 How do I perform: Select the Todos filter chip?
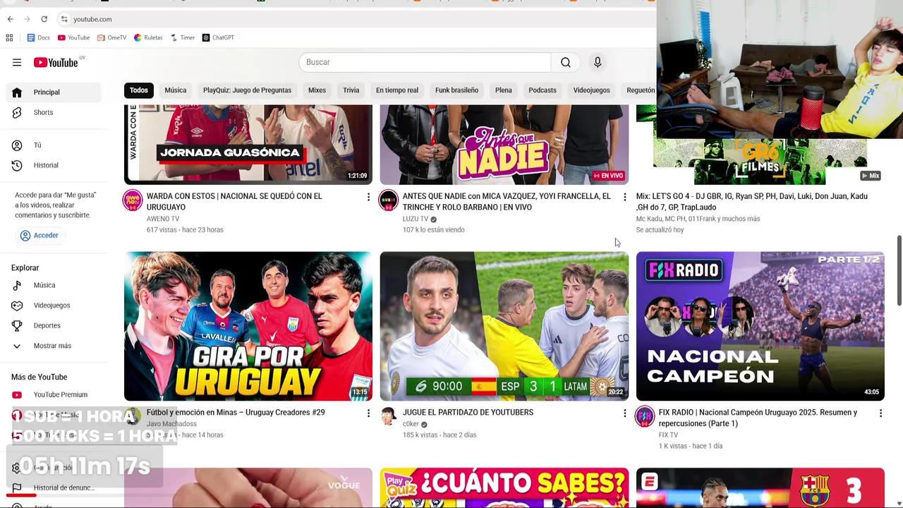coord(139,90)
